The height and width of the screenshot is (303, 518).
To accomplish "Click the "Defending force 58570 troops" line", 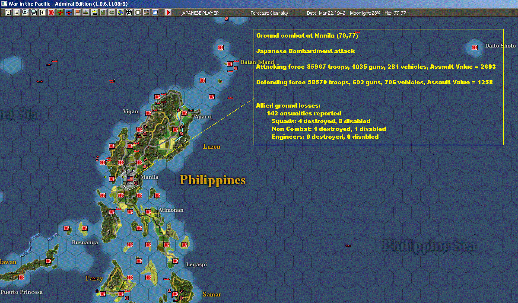I will point(374,82).
